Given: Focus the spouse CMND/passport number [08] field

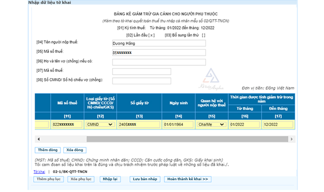Looking at the screenshot, I should [141, 81].
